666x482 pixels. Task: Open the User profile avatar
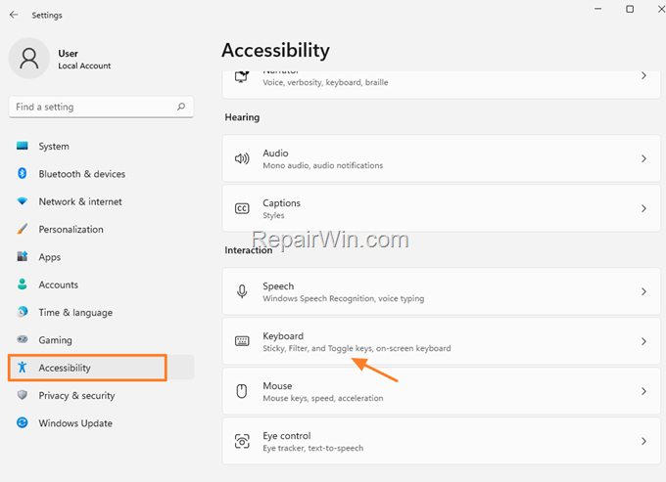(29, 58)
